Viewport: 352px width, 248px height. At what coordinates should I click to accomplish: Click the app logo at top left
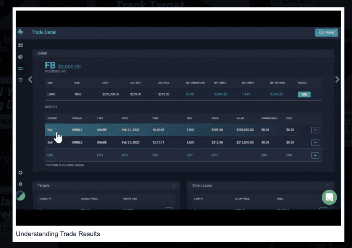point(20,32)
